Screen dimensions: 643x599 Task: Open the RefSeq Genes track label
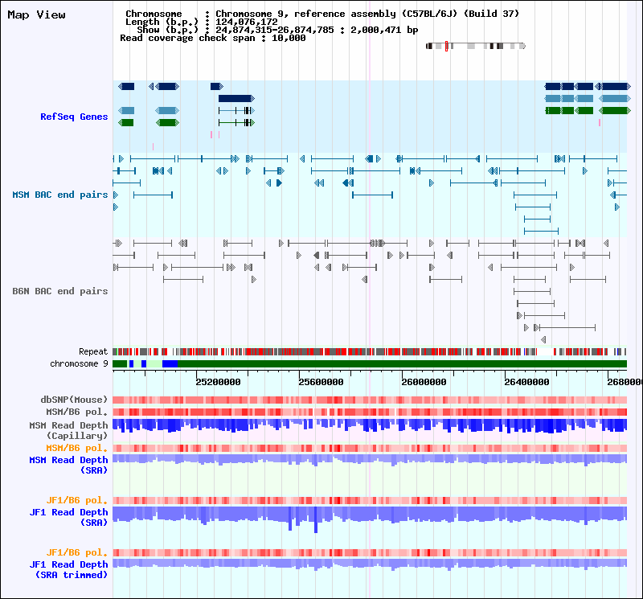pyautogui.click(x=74, y=117)
